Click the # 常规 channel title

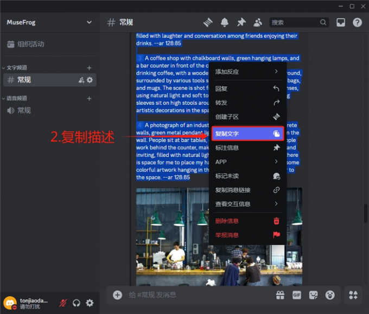click(120, 23)
